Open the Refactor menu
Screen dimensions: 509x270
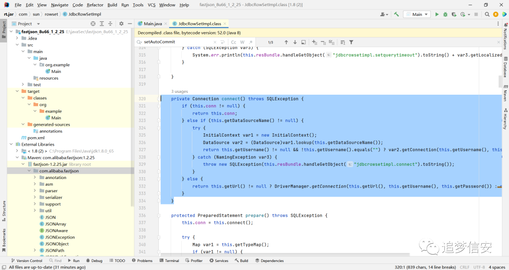click(95, 5)
